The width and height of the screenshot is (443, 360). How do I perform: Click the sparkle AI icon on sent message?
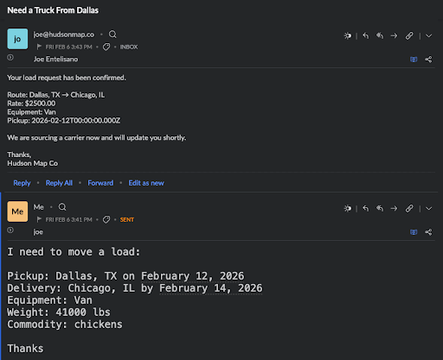pos(348,208)
